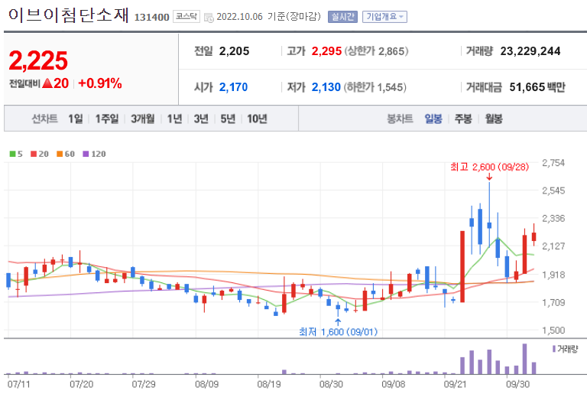Click the 고가 value 2,295
The image size is (587, 394).
326,51
